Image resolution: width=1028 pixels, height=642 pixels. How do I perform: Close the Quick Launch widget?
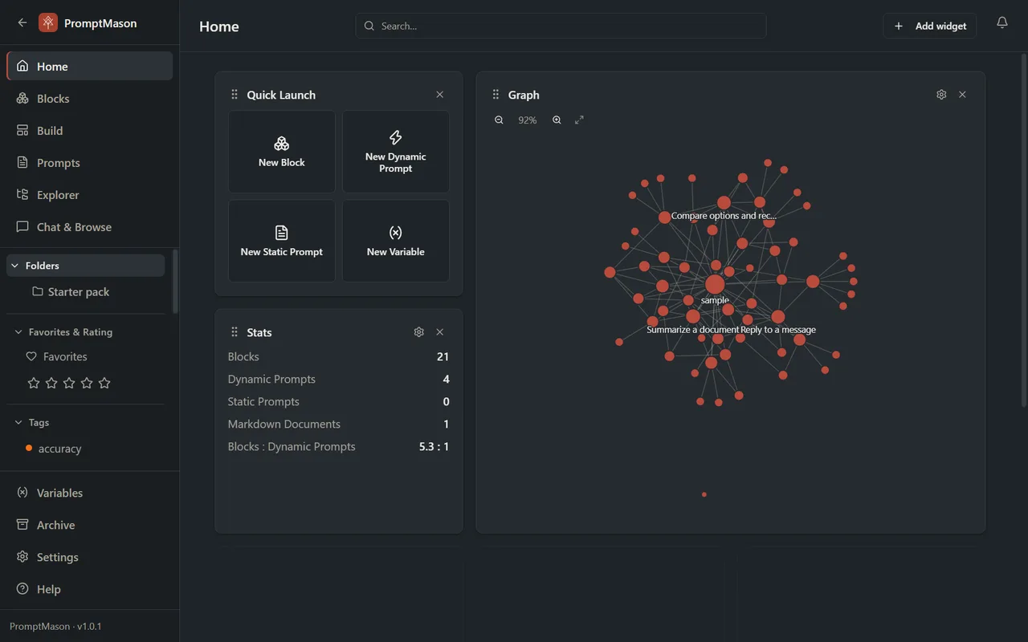(439, 95)
